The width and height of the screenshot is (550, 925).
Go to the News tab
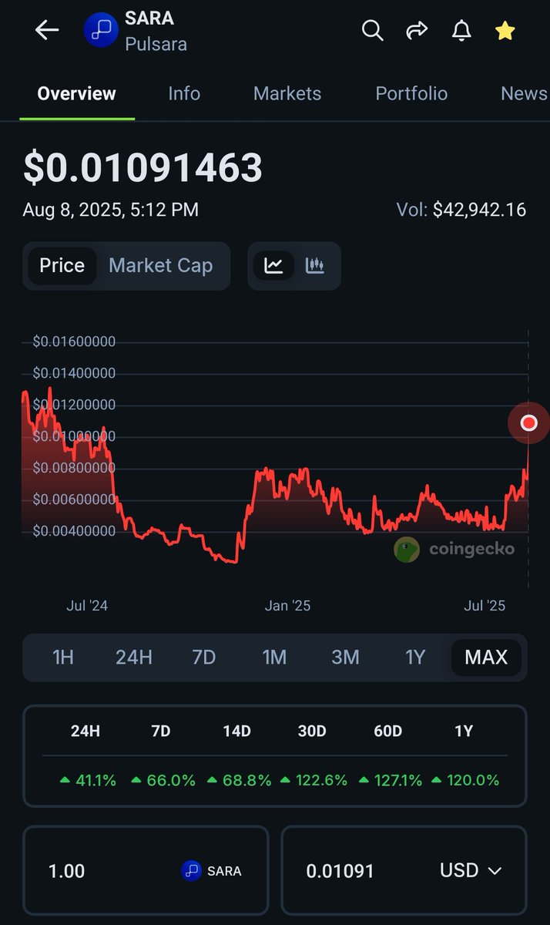point(524,93)
